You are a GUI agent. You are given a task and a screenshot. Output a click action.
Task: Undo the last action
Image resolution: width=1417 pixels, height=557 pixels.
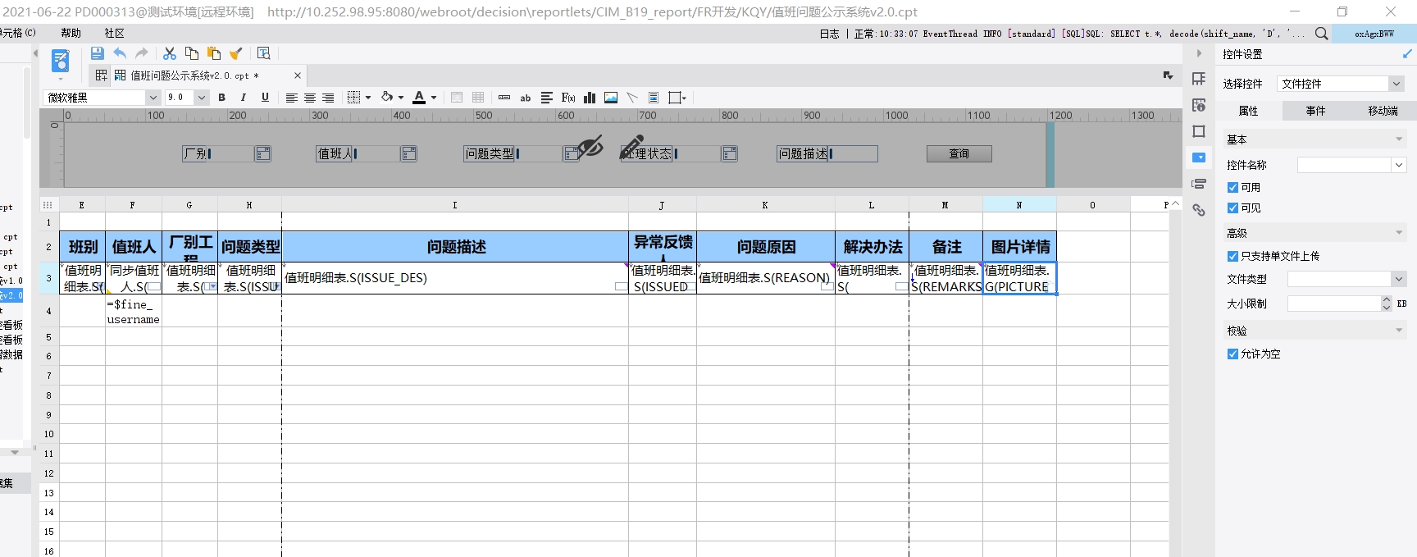tap(120, 53)
